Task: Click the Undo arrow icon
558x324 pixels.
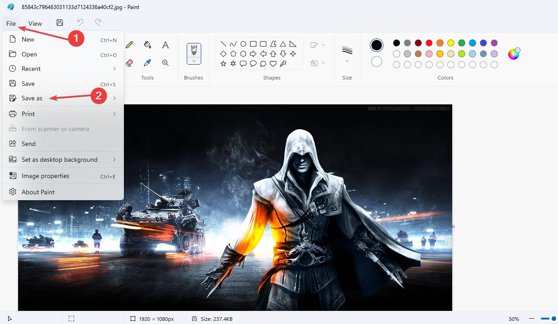Action: pos(80,23)
